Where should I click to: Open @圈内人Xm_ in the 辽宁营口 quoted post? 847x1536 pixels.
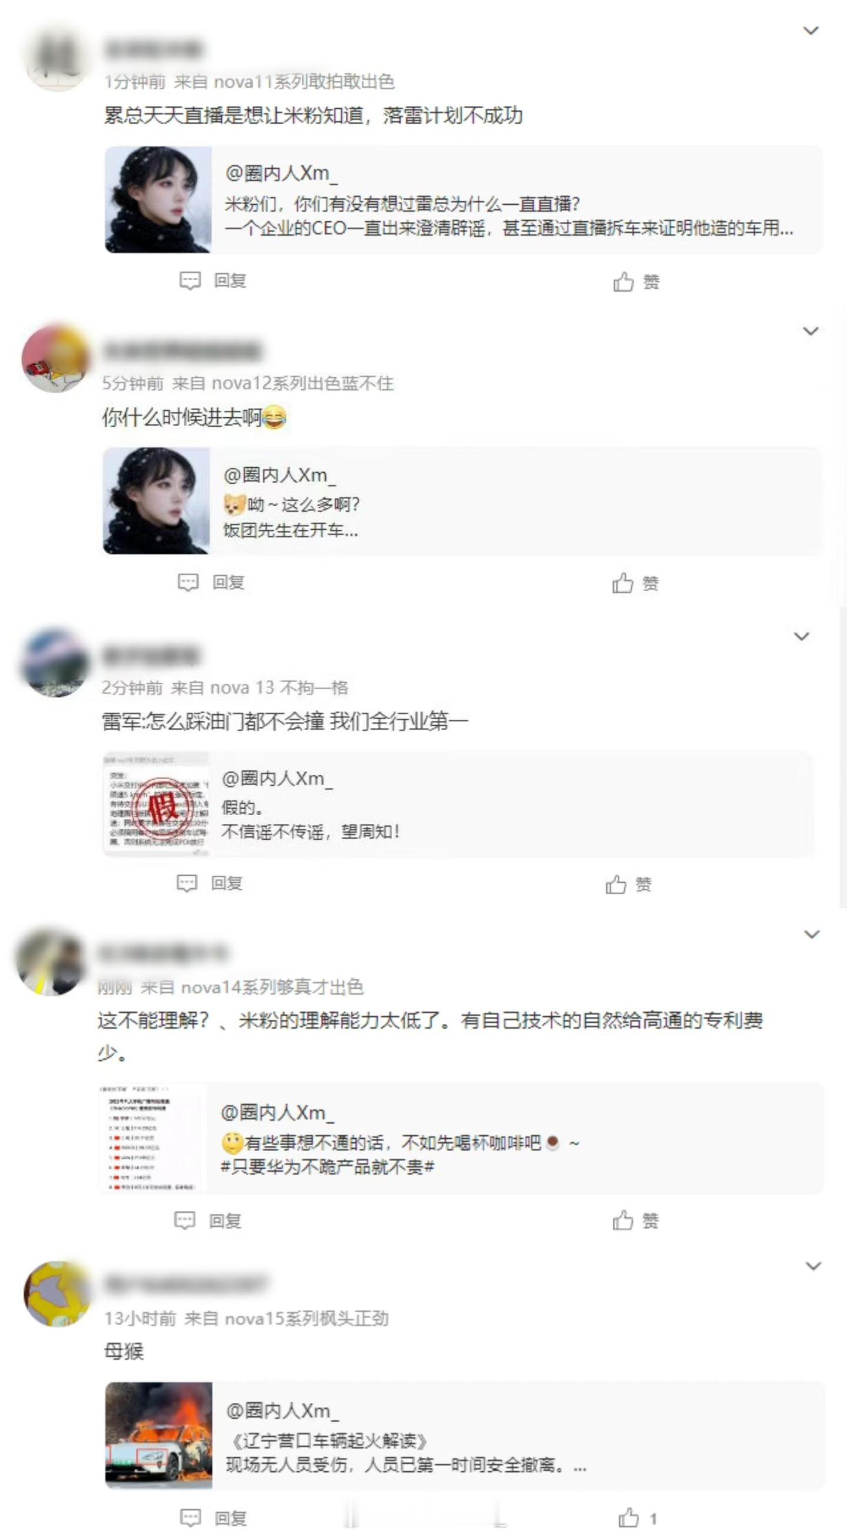tap(282, 1410)
